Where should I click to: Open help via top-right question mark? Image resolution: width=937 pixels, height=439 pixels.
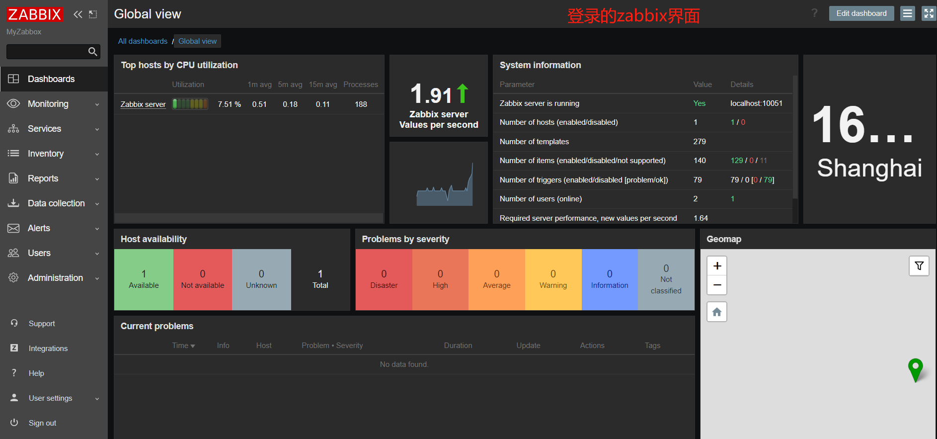(814, 13)
